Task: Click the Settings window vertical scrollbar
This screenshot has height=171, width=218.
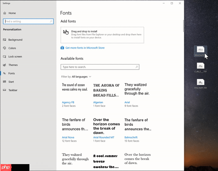Action: point(183,26)
